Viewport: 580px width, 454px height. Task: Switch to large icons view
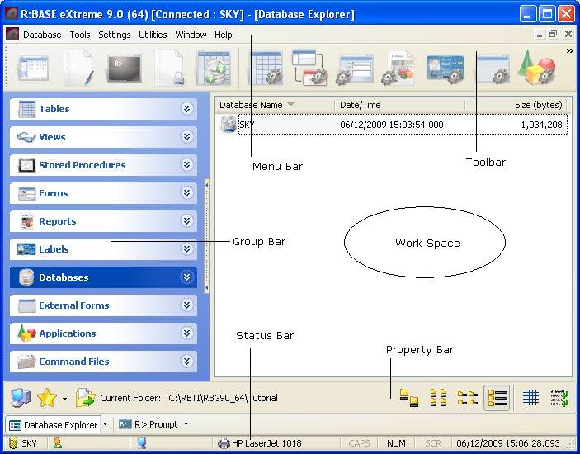pos(409,398)
